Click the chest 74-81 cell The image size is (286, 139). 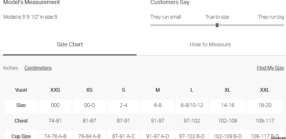55,121
